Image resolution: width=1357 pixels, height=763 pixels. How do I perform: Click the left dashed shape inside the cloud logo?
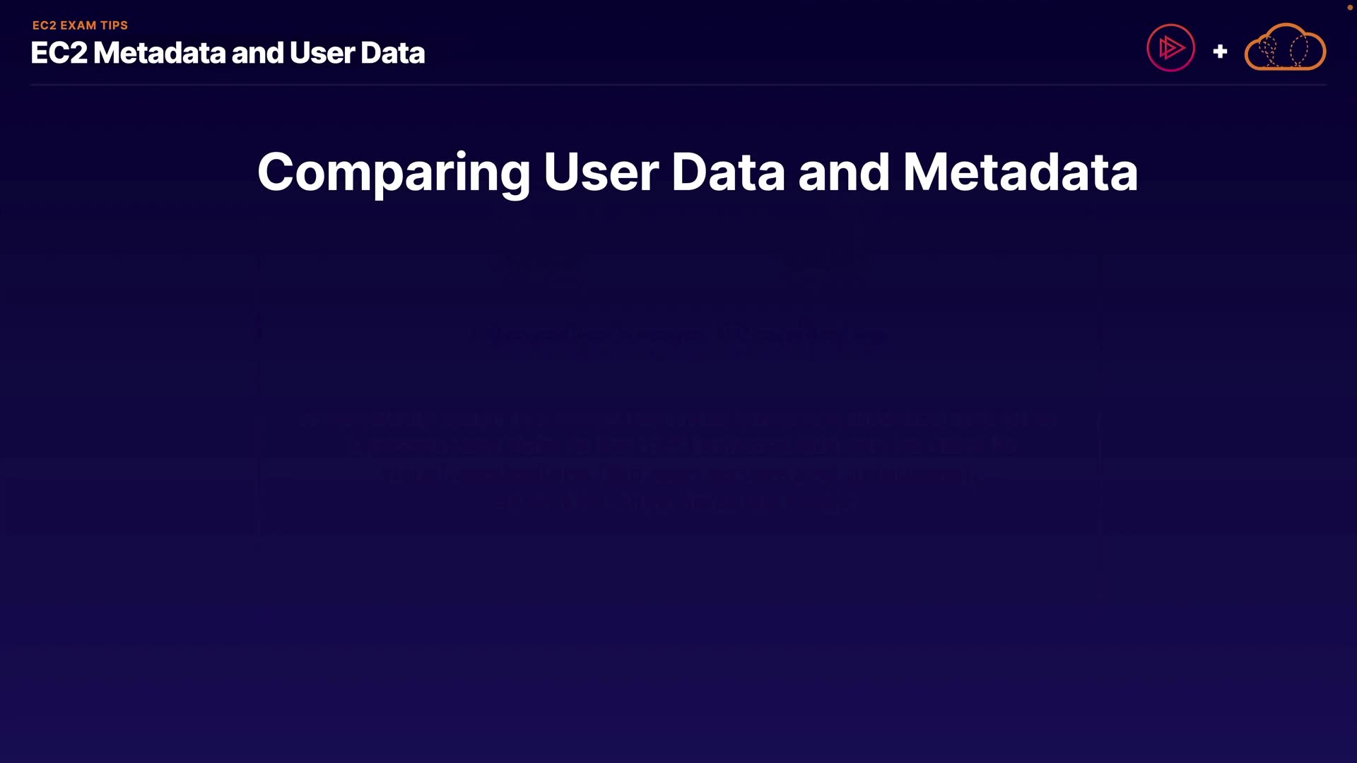[x=1269, y=51]
